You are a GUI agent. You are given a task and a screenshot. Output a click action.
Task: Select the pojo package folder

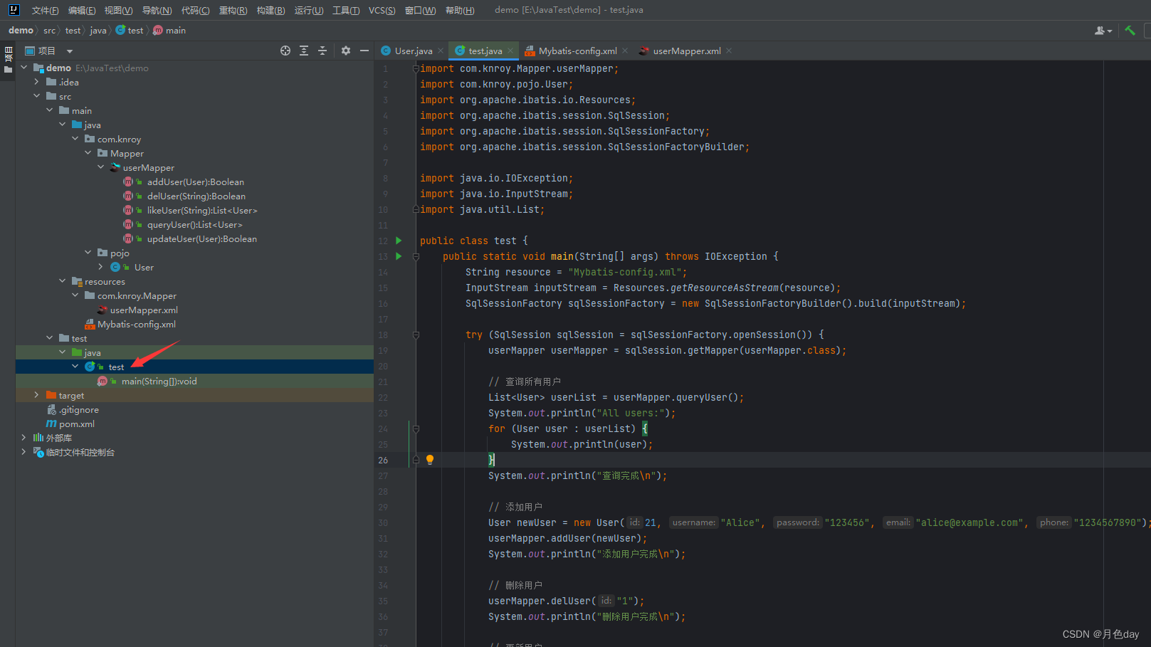coord(120,253)
